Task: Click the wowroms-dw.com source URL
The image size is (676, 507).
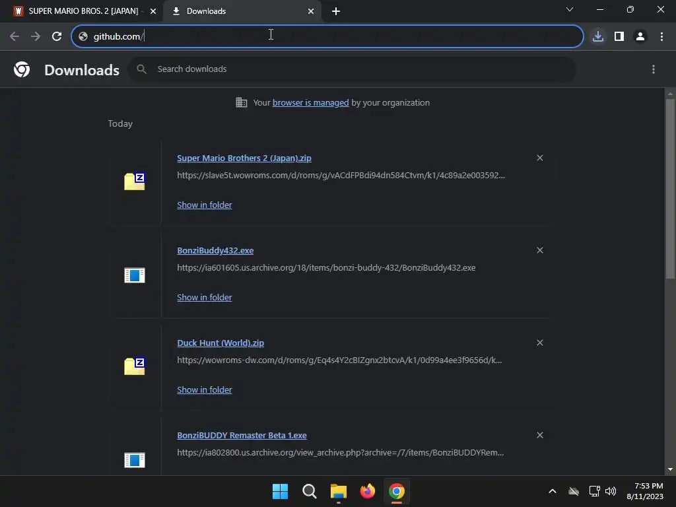Action: pyautogui.click(x=339, y=360)
